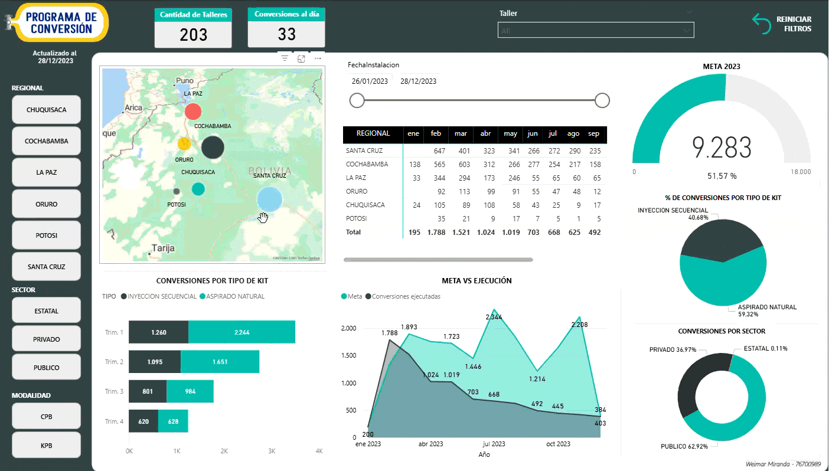Select the CPB modalidad button
The width and height of the screenshot is (829, 471).
pos(47,416)
